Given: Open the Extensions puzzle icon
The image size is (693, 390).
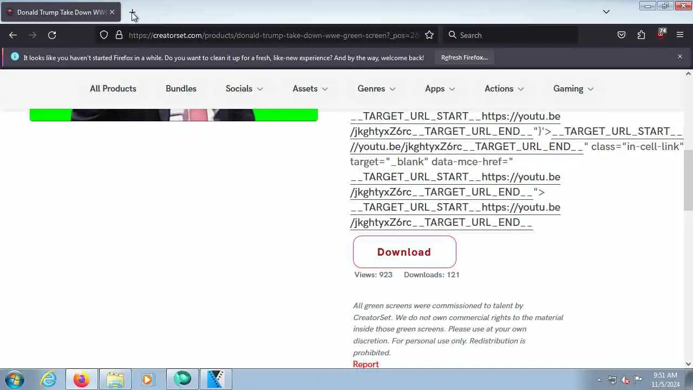Looking at the screenshot, I should (x=641, y=35).
